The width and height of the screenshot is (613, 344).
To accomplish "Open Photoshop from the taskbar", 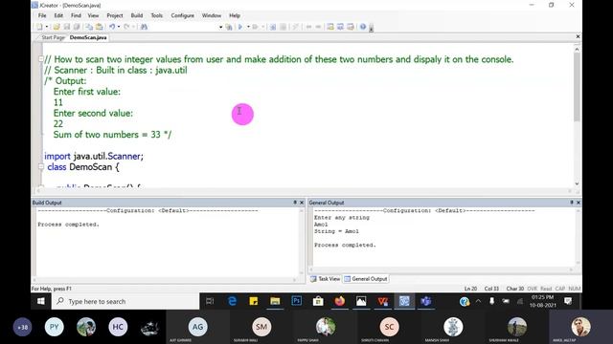I will [296, 301].
